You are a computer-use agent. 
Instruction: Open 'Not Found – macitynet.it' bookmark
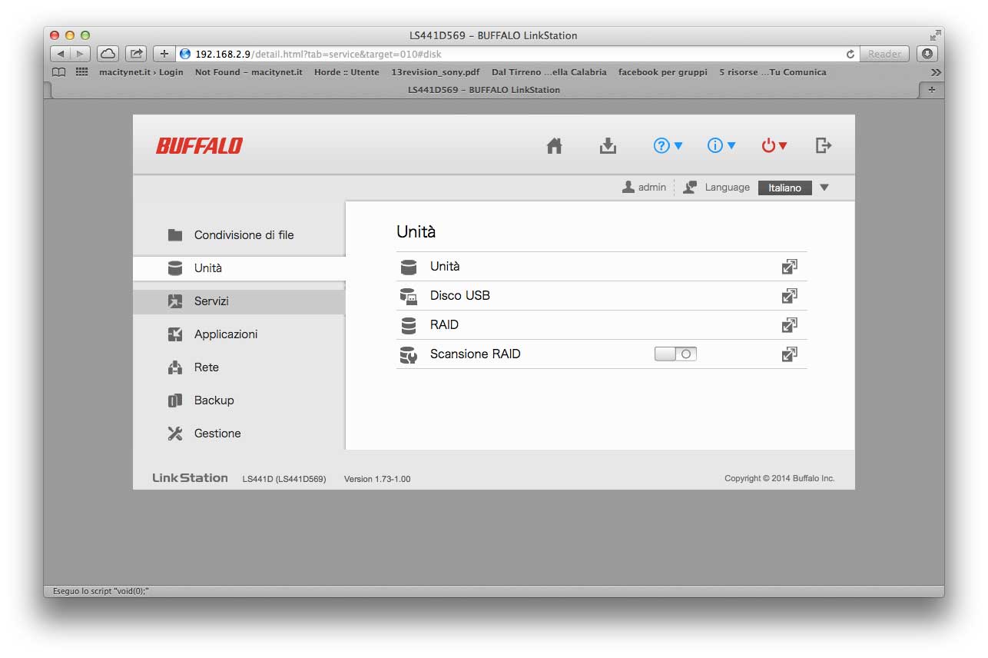coord(249,72)
